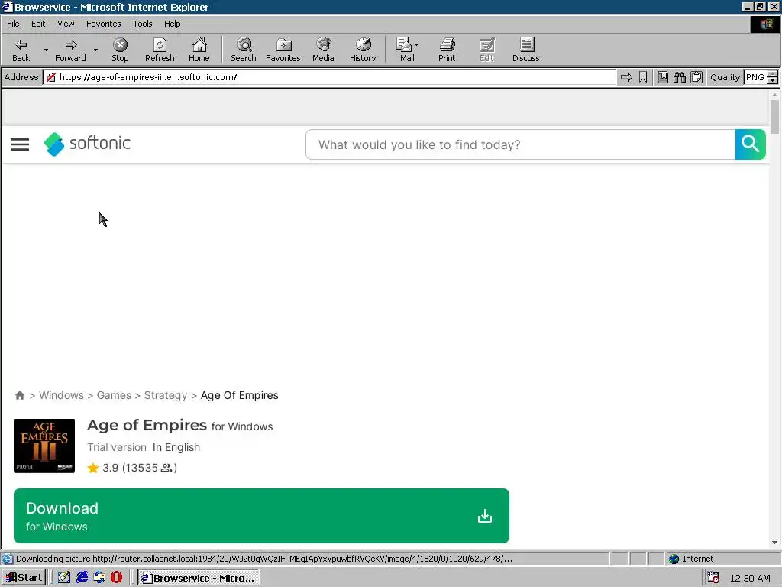Screen dimensions: 782x587
Task: Open the Favorites menu
Action: pyautogui.click(x=103, y=24)
